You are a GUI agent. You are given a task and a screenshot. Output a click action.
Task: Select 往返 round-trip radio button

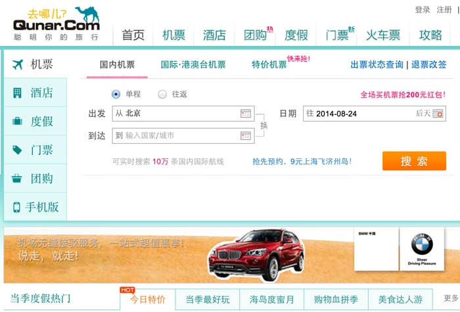[x=162, y=94]
